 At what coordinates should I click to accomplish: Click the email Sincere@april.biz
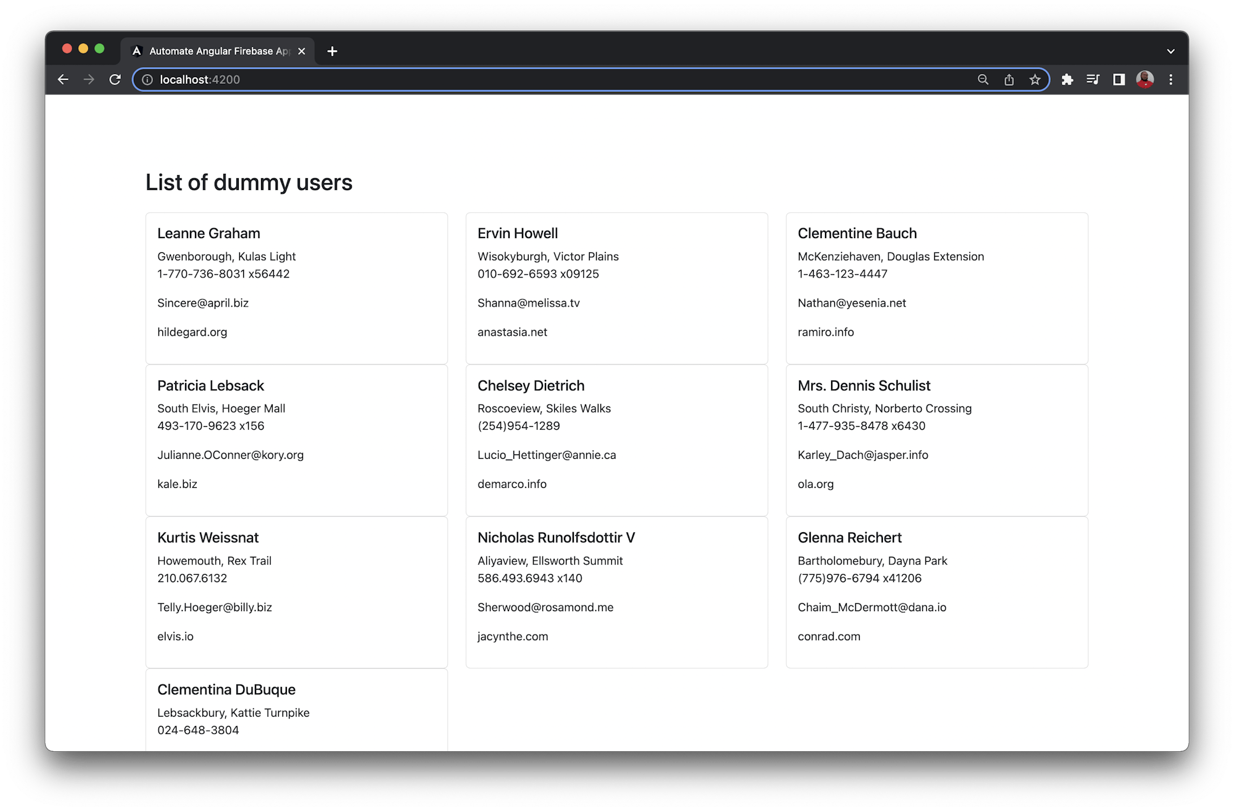click(203, 303)
